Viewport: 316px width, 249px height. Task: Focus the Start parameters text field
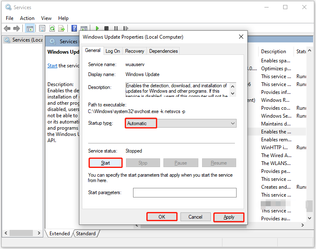coord(185,192)
